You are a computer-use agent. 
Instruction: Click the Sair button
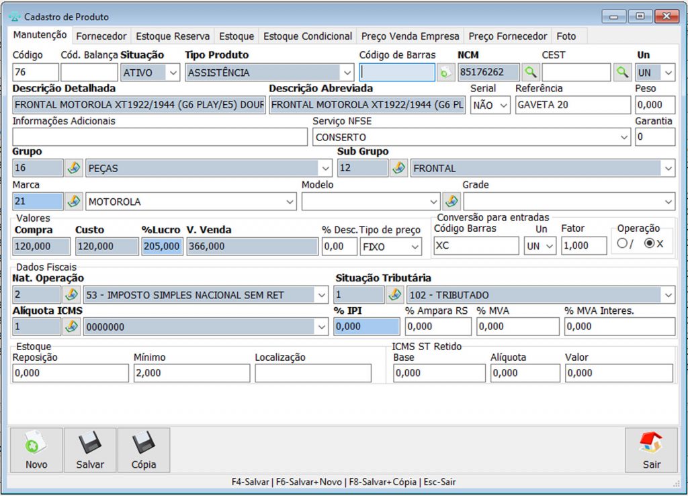651,450
